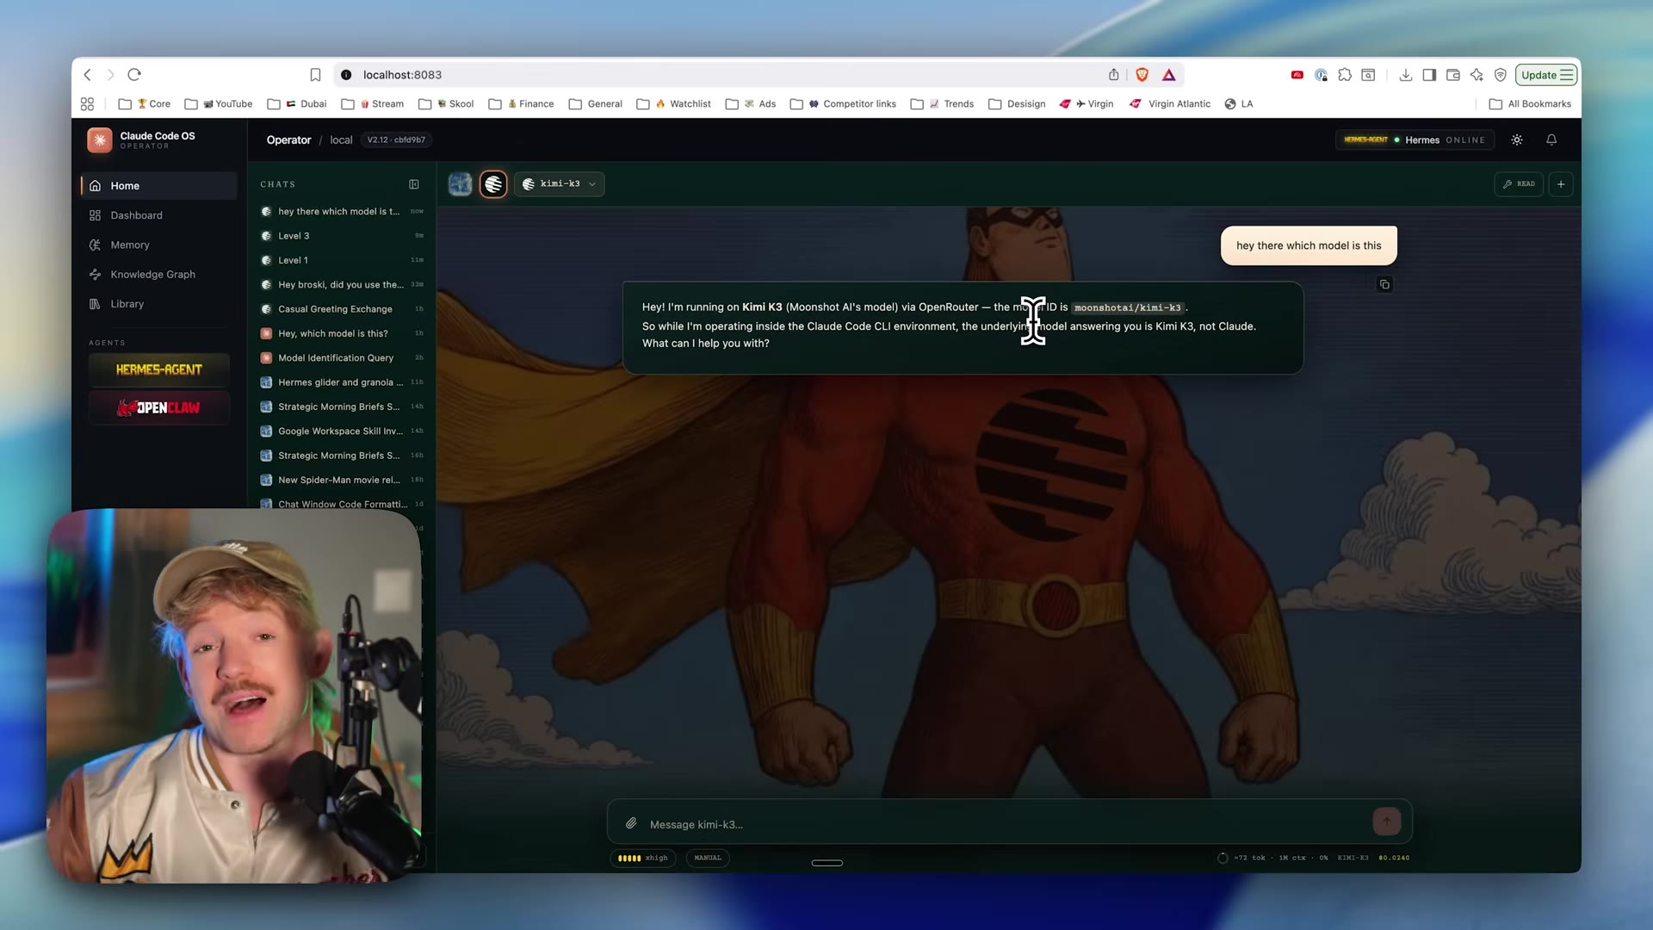Open 'Model Identification Query' chat
This screenshot has width=1653, height=930.
[x=342, y=358]
